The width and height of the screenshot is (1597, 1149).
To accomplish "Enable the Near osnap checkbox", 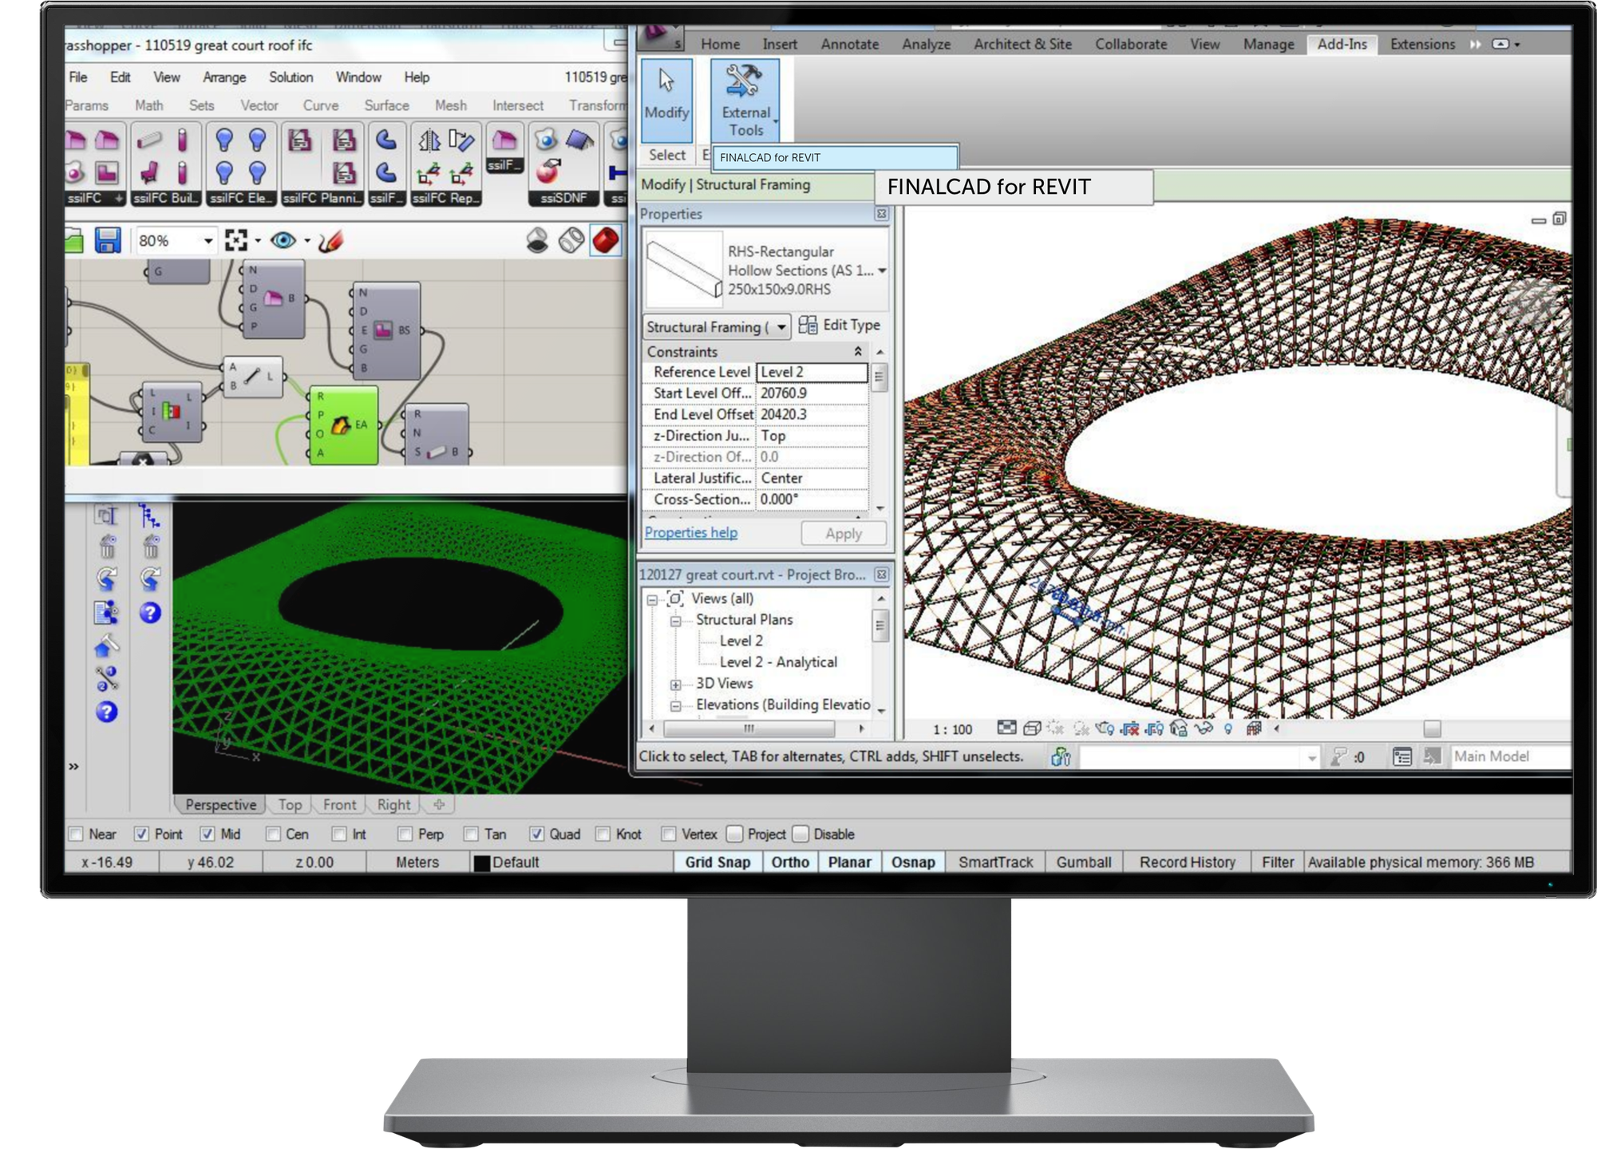I will click(77, 834).
